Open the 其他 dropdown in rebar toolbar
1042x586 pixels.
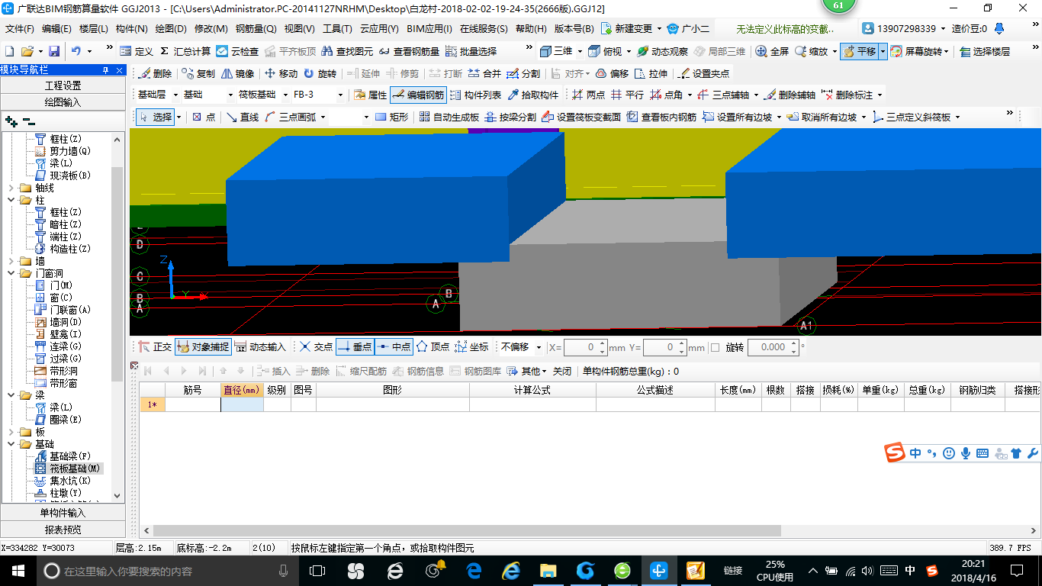pos(527,371)
